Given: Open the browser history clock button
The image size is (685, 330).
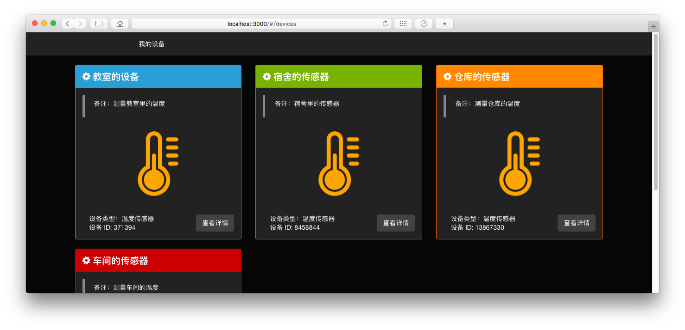Looking at the screenshot, I should pos(424,24).
